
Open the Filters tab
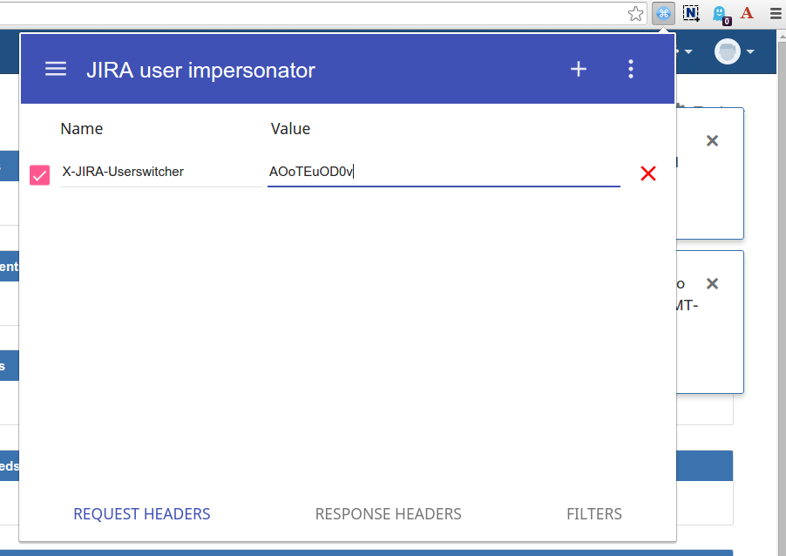click(594, 514)
